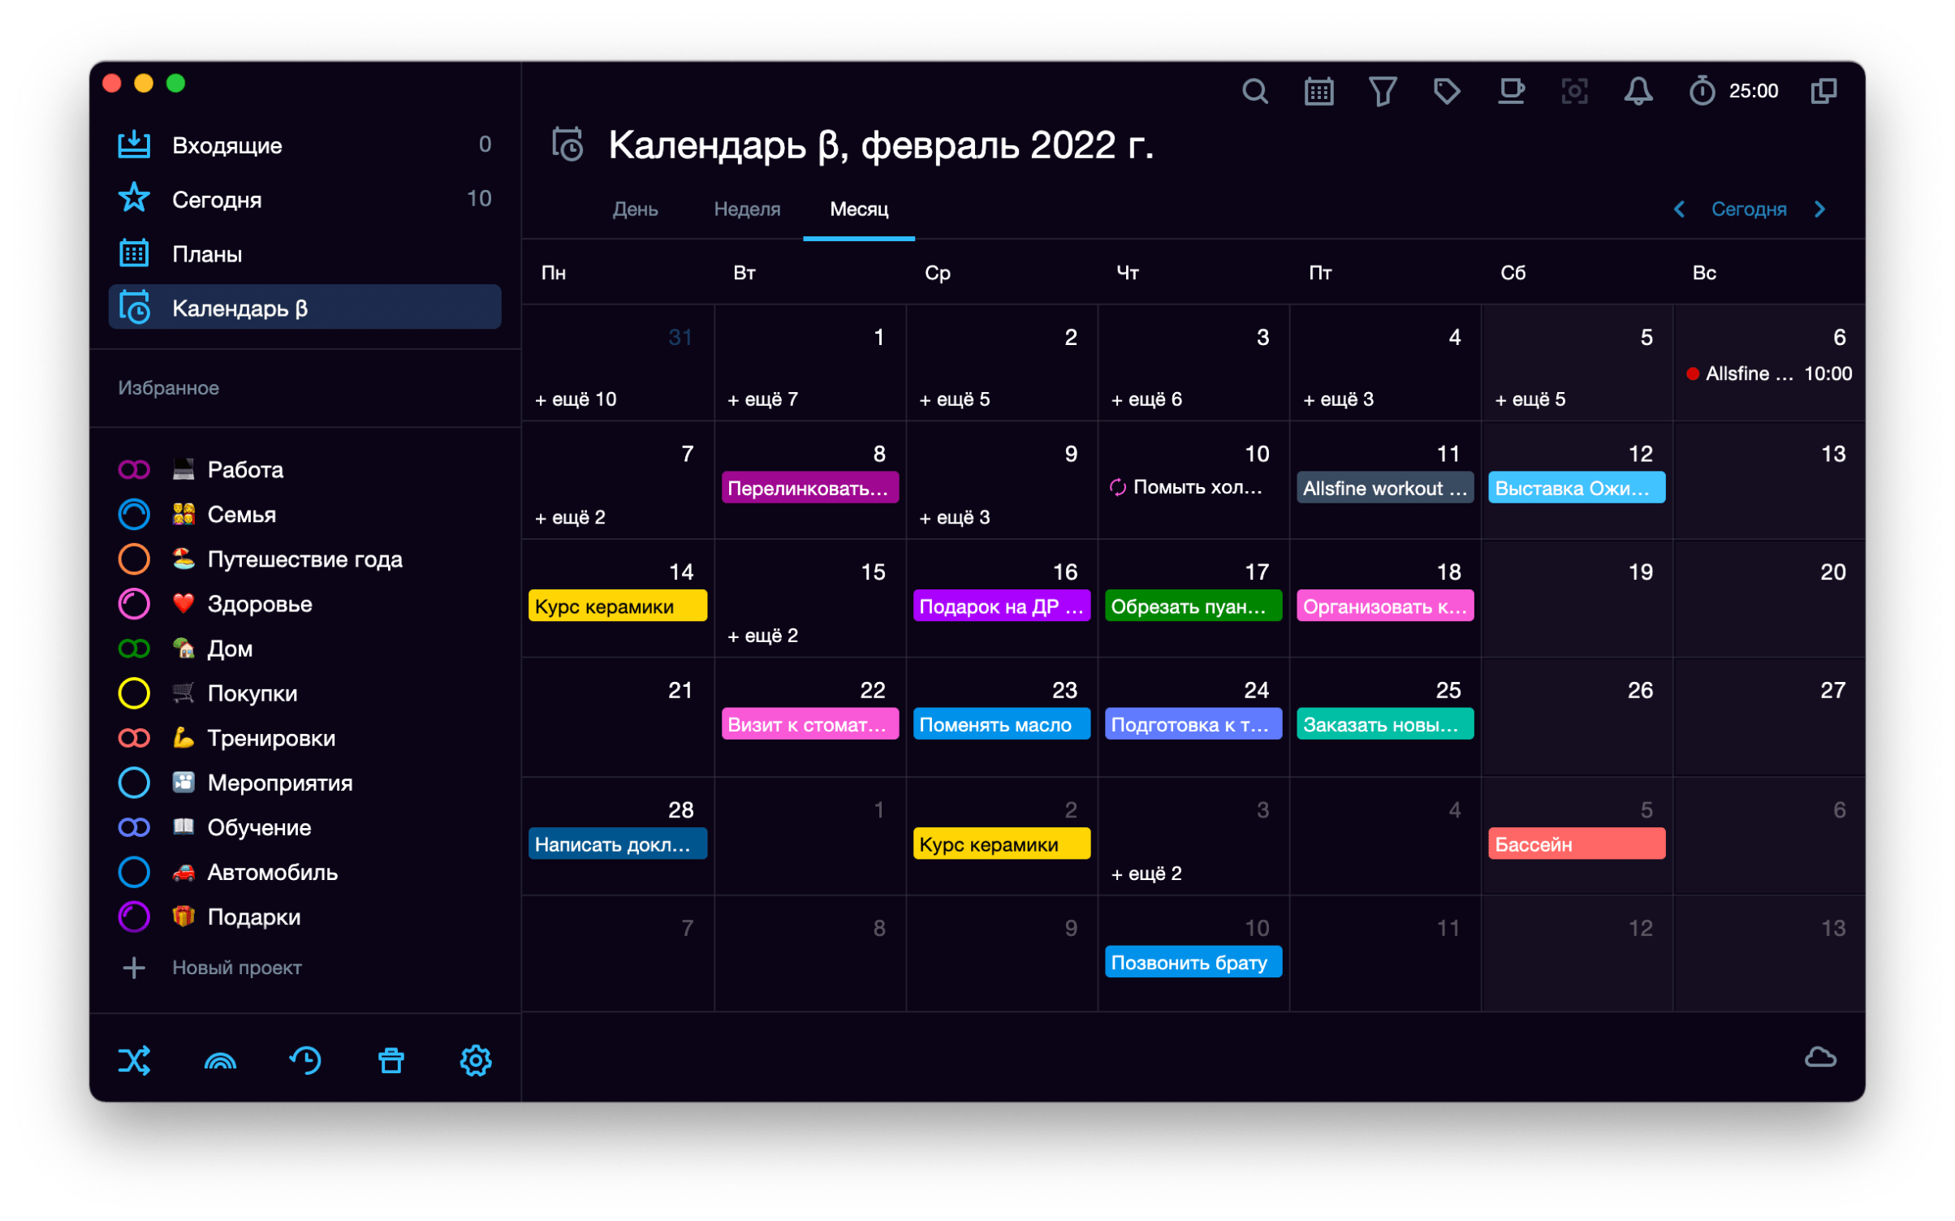
Task: Click the coffee cup break icon
Action: point(1512,91)
